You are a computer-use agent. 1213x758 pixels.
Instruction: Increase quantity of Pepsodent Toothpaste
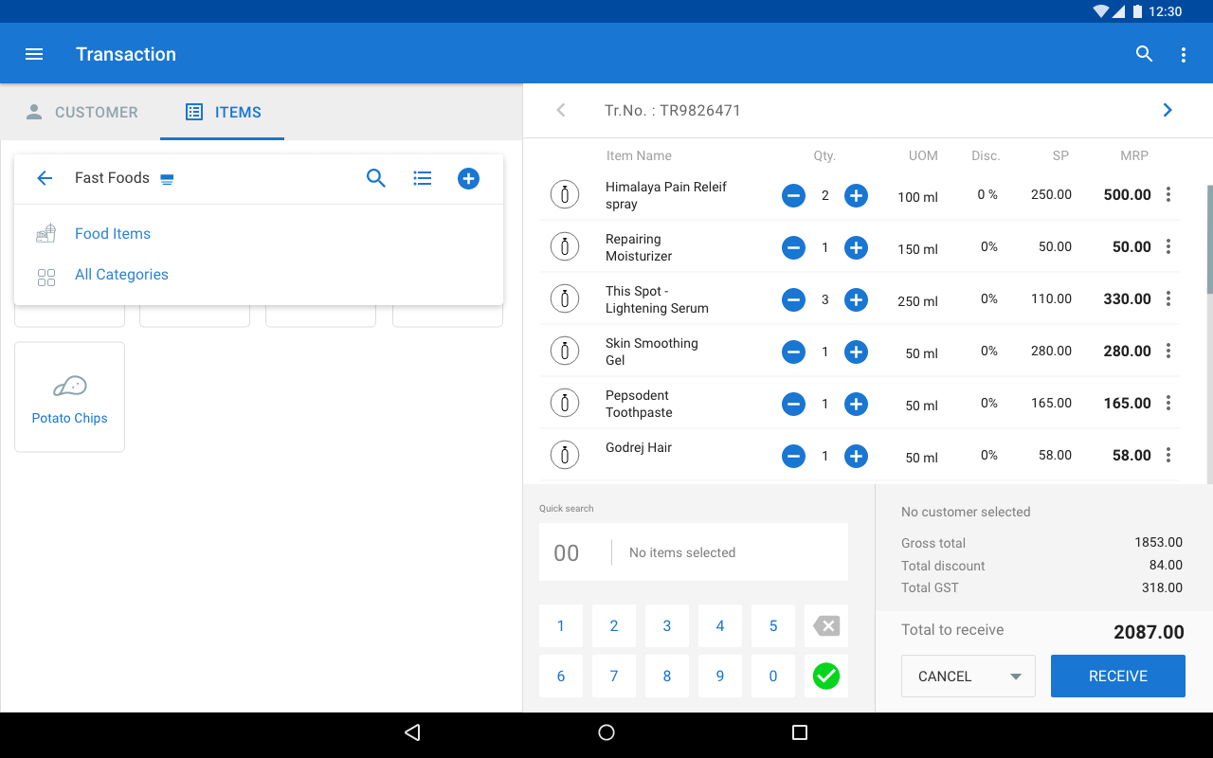tap(856, 405)
